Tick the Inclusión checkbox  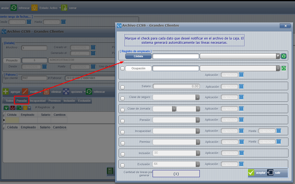[x=123, y=154]
